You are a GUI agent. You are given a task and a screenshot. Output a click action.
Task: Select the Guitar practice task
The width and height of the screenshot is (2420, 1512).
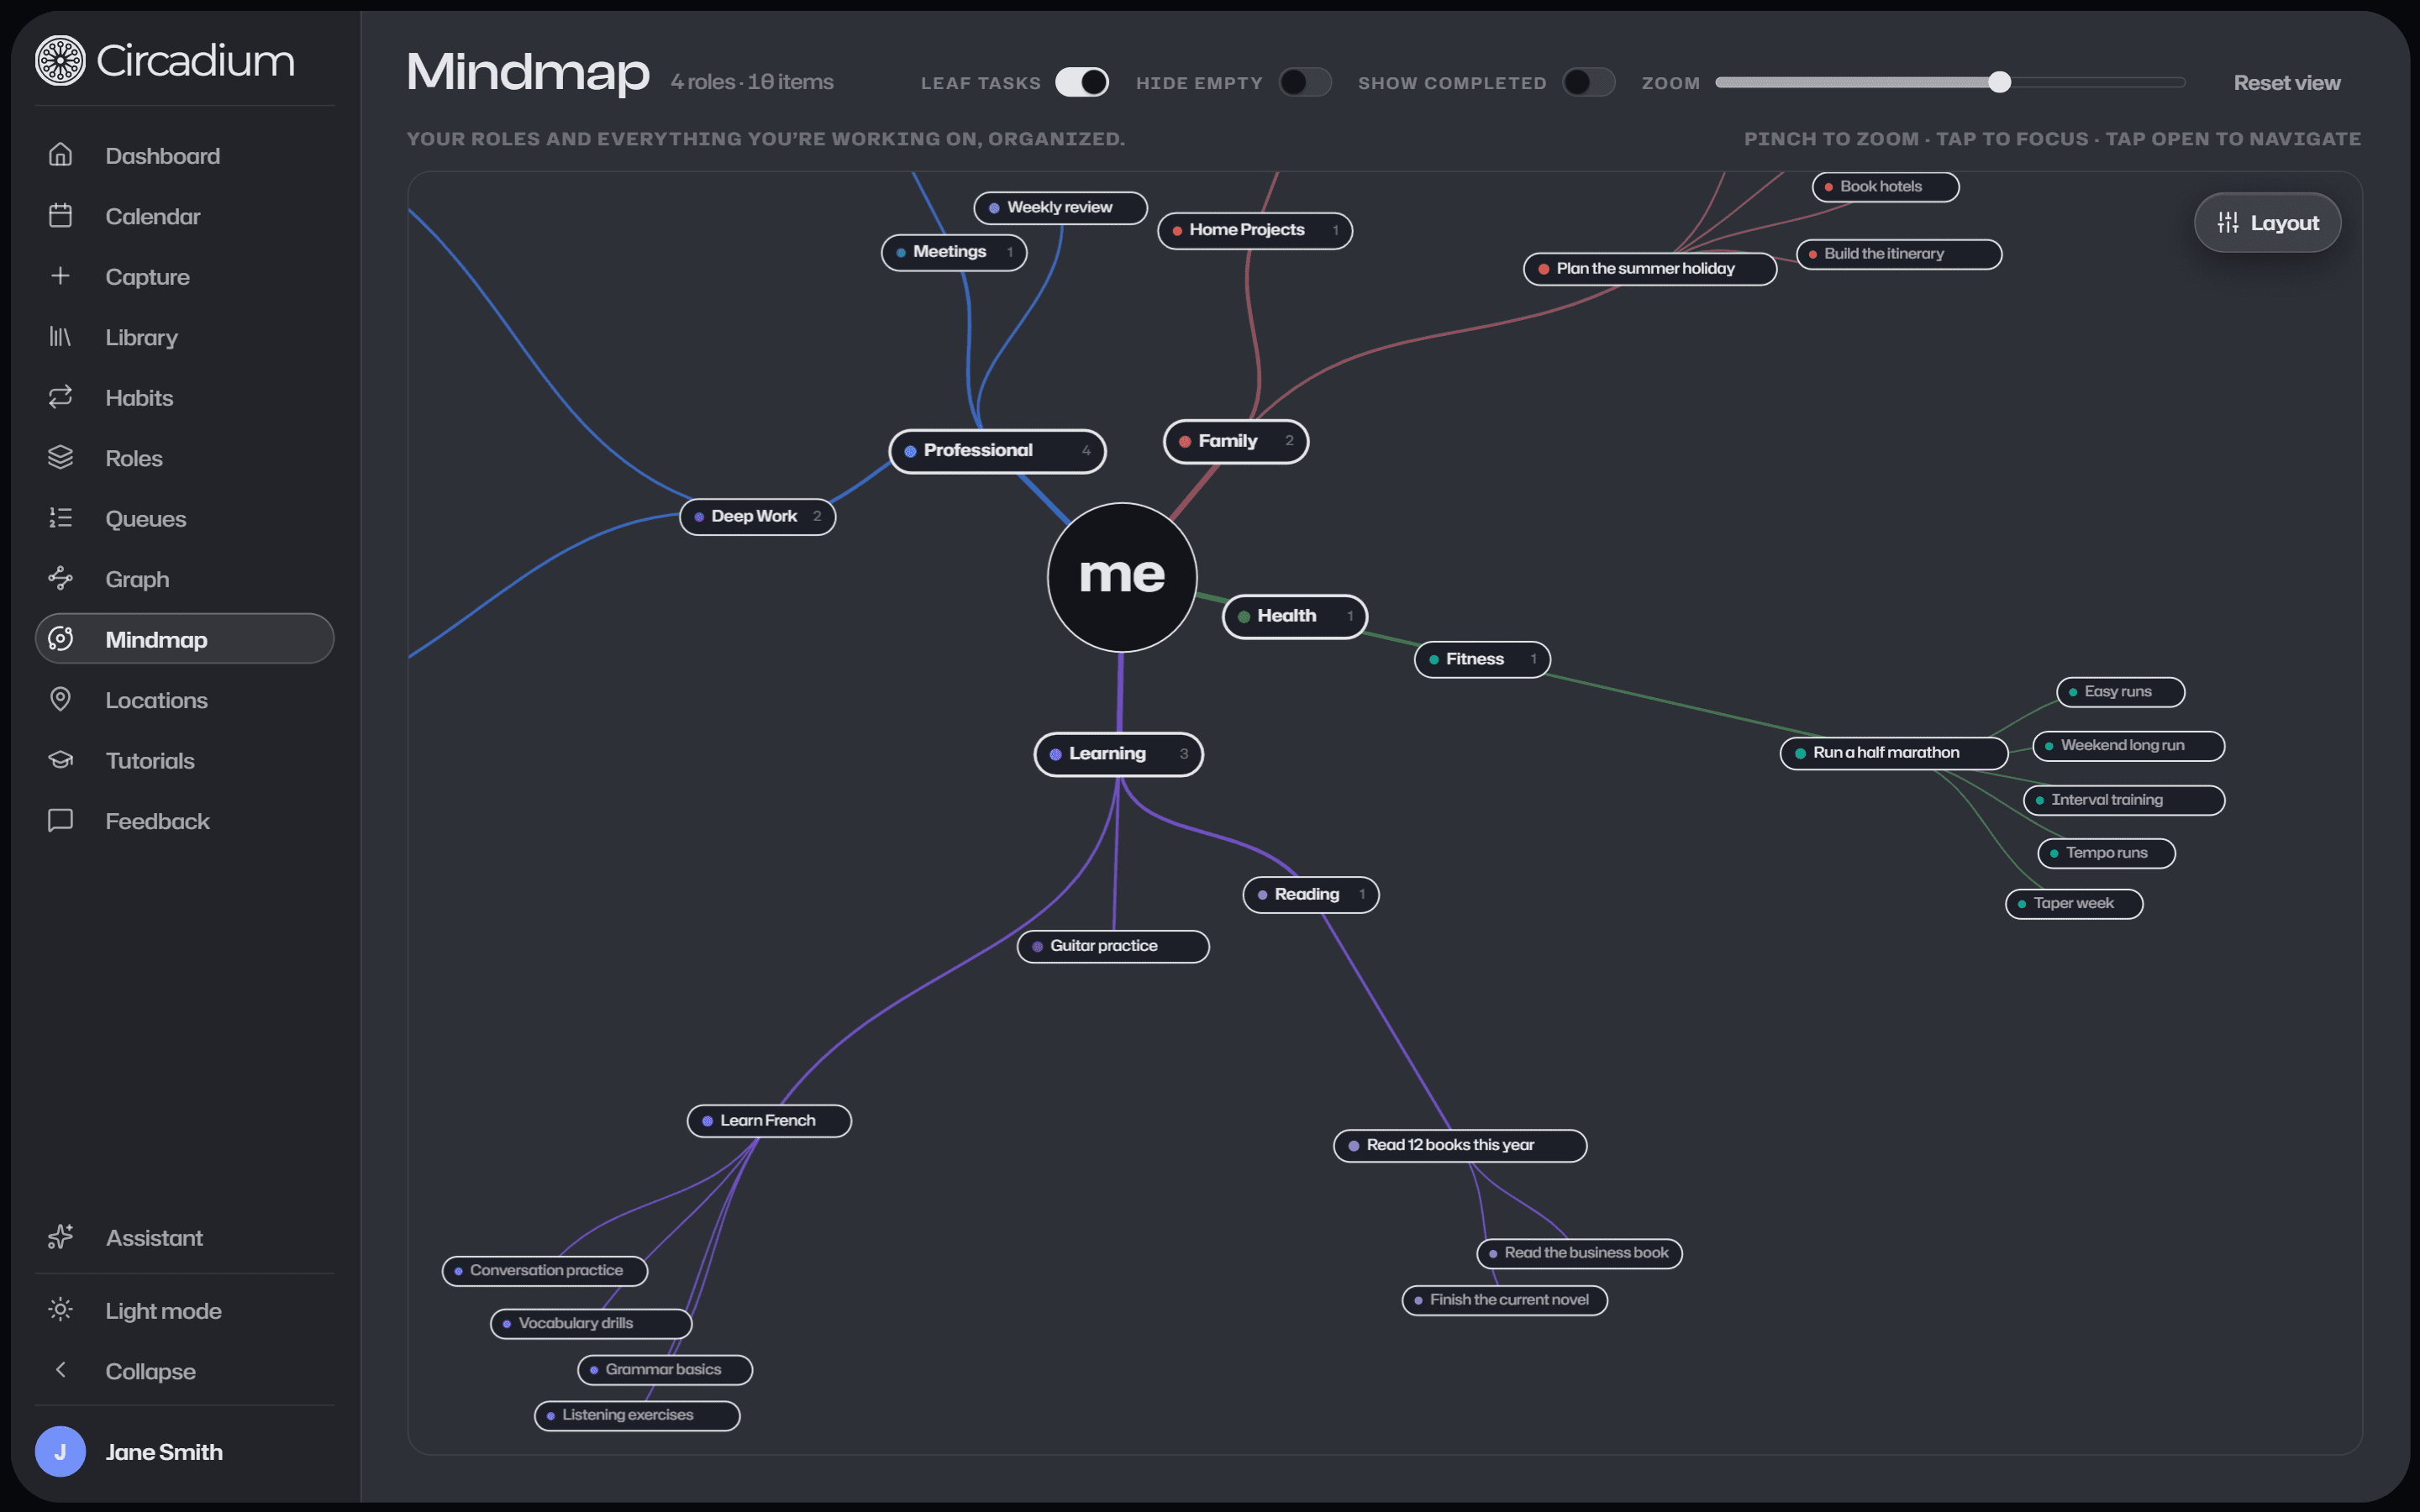(x=1113, y=947)
